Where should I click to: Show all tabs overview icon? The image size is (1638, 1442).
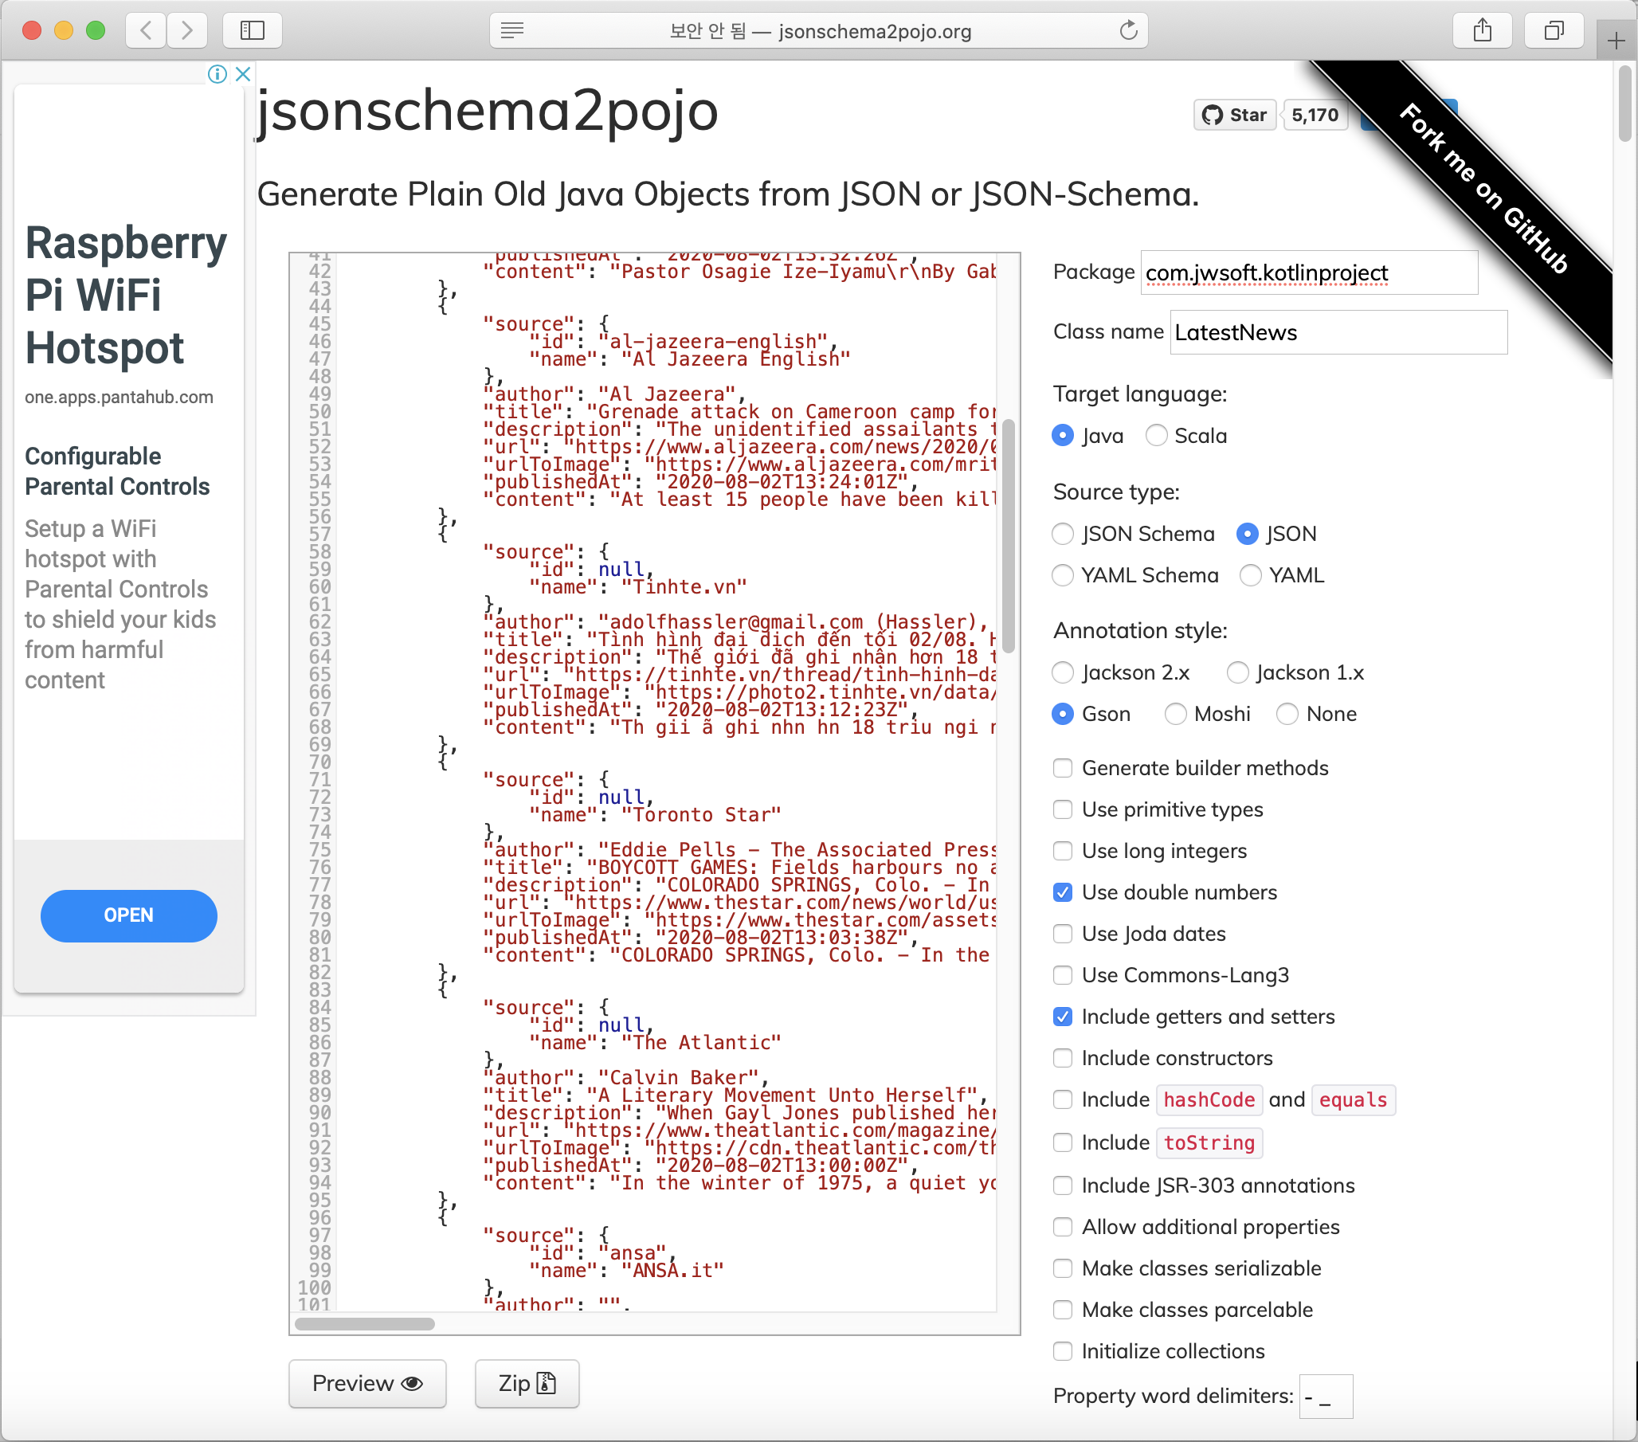click(1553, 30)
